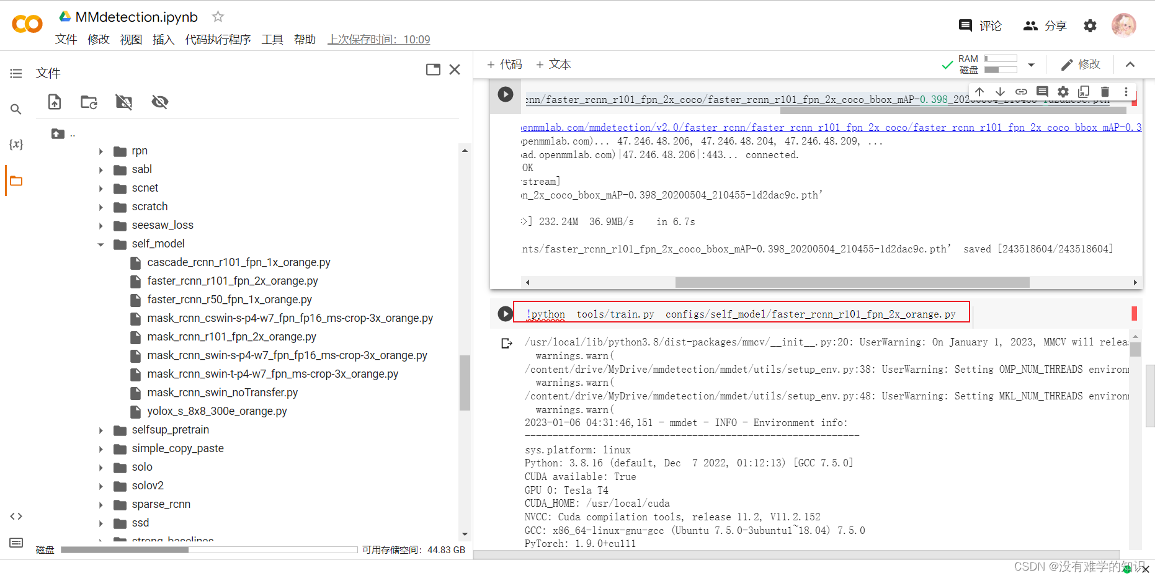
Task: Open the code snippets sidebar icon
Action: (x=16, y=516)
